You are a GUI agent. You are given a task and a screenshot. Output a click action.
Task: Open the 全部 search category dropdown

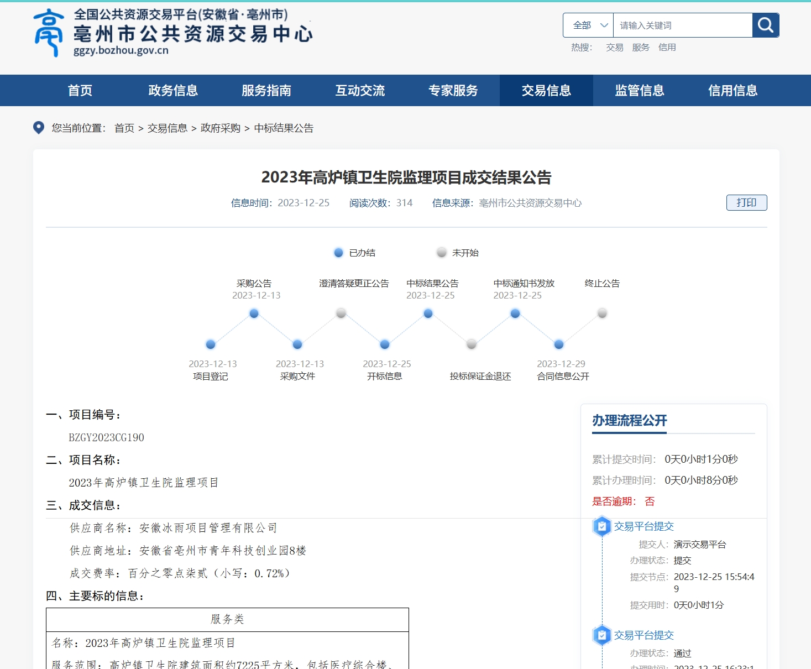click(588, 25)
